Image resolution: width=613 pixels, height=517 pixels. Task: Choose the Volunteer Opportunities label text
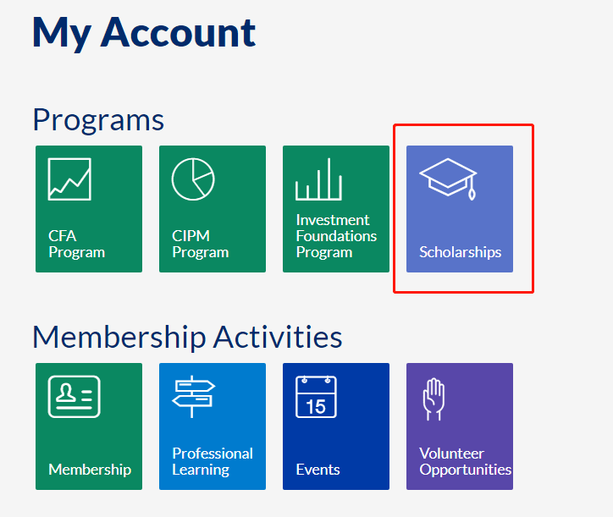click(465, 461)
